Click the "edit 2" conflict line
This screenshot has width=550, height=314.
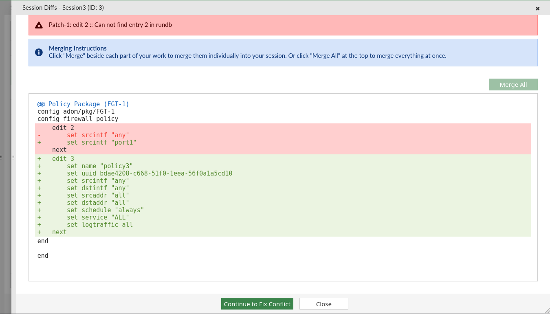[x=63, y=128]
